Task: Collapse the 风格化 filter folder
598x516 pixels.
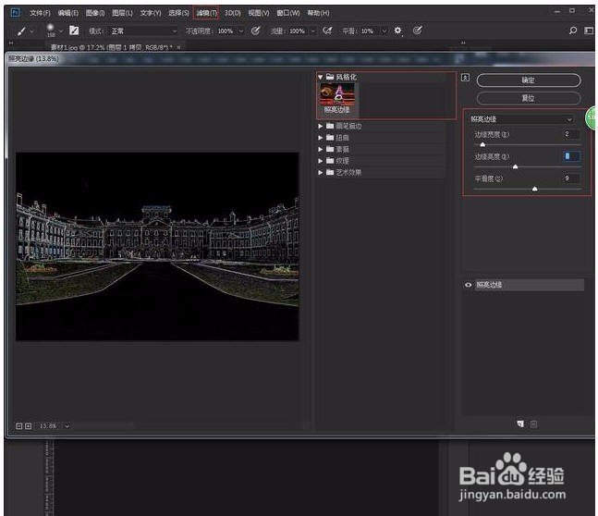Action: tap(321, 77)
